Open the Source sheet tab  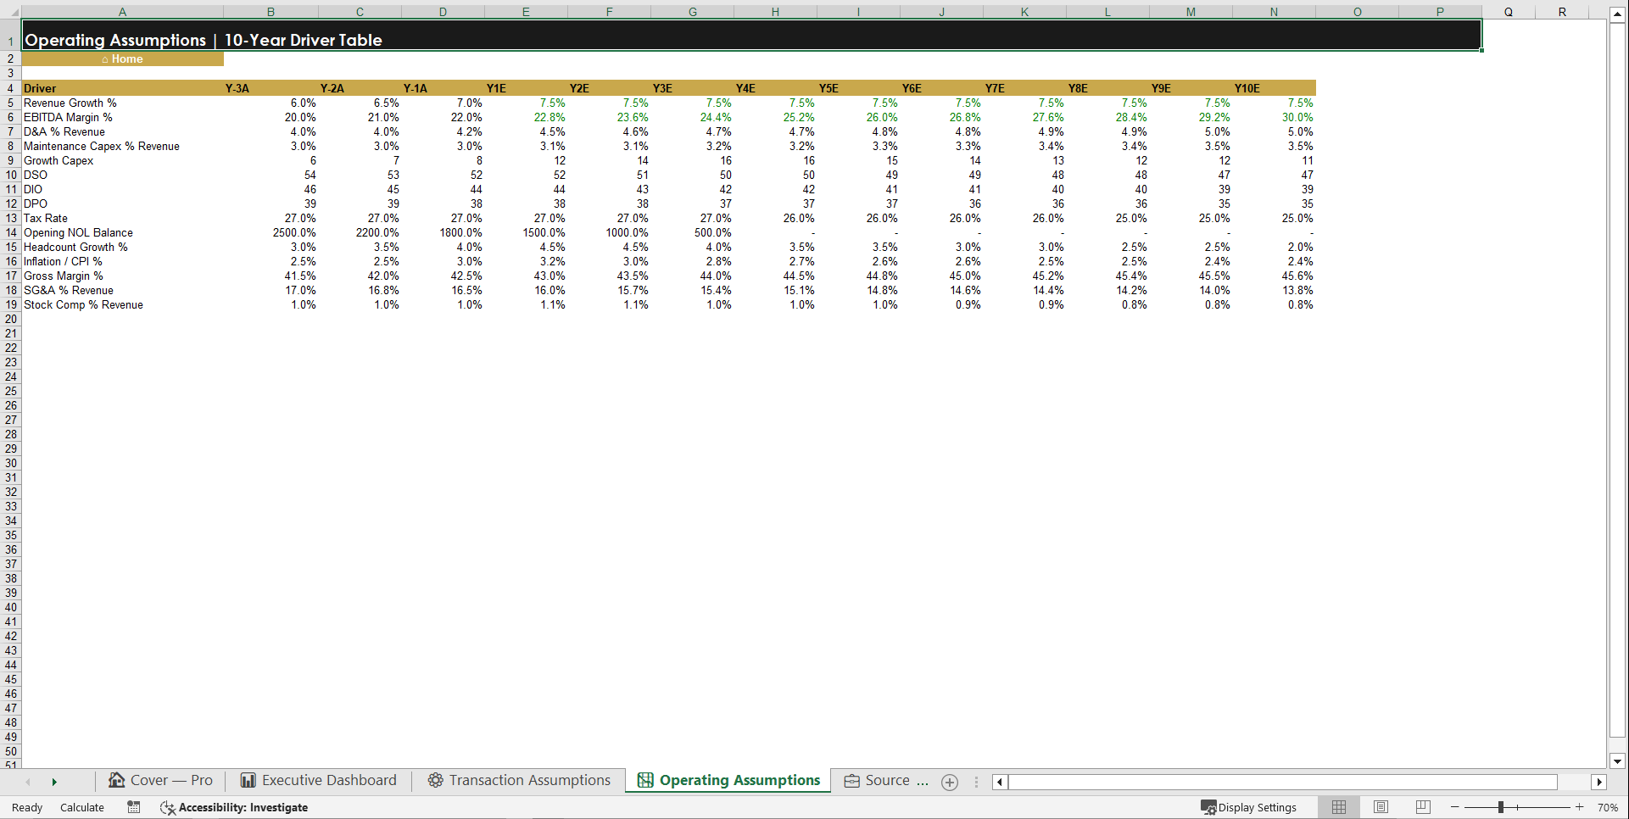pos(886,781)
